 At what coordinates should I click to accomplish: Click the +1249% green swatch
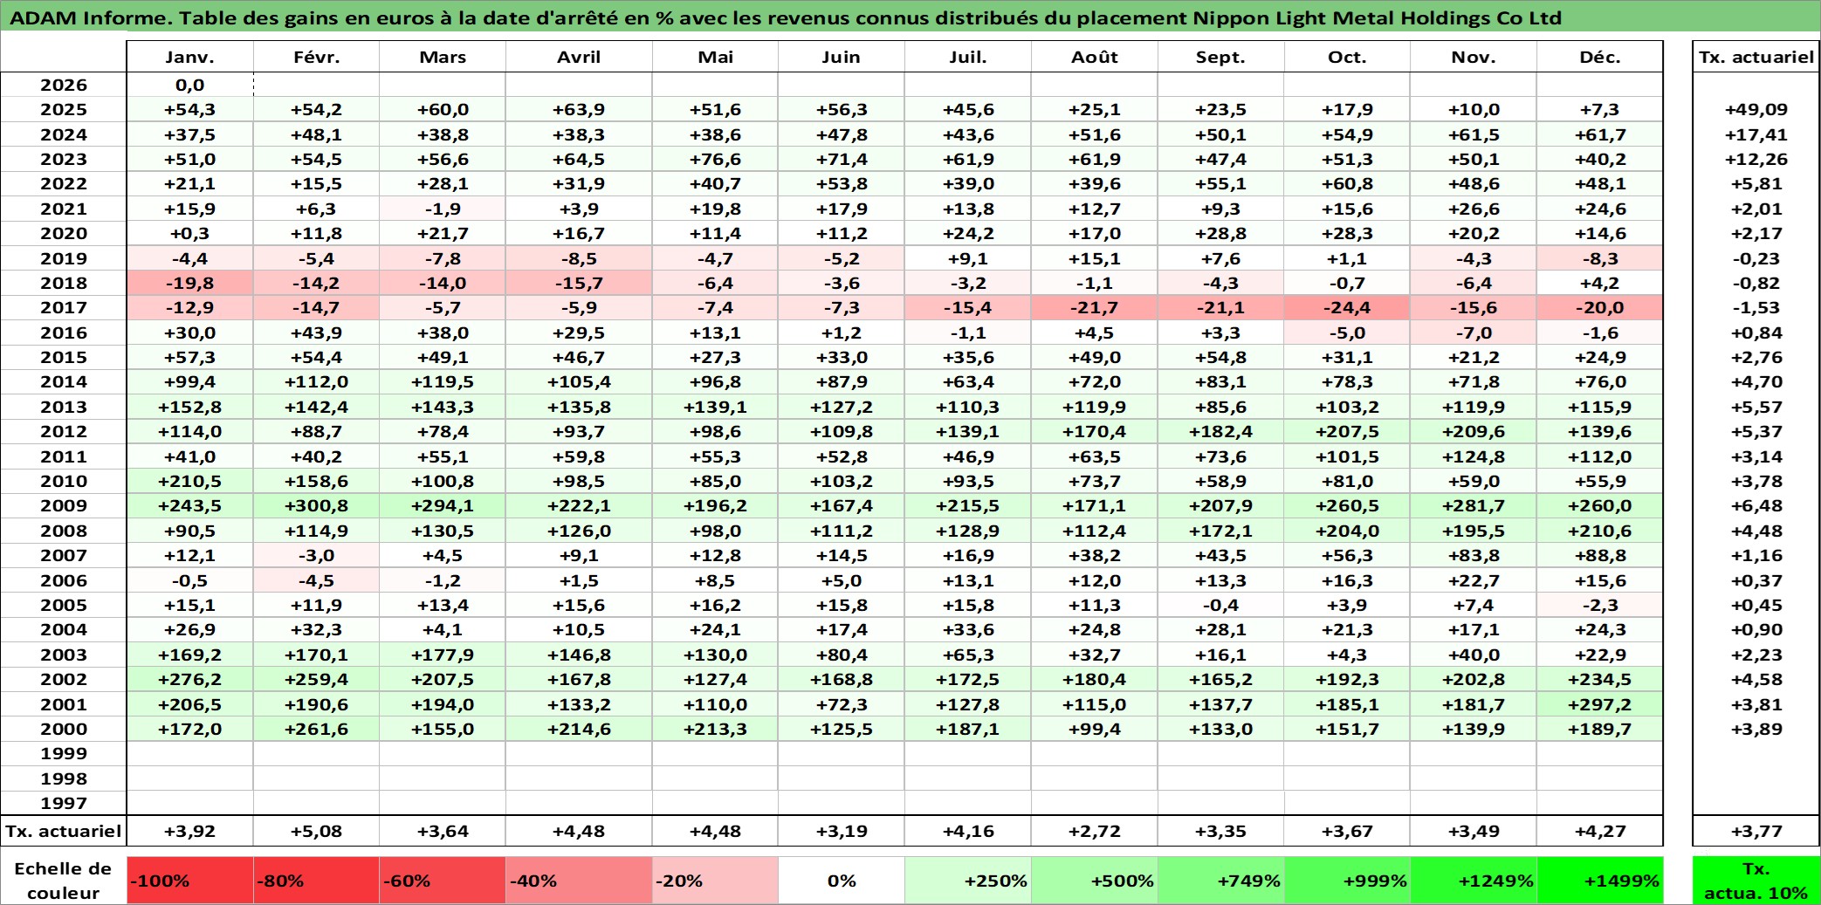(1474, 881)
